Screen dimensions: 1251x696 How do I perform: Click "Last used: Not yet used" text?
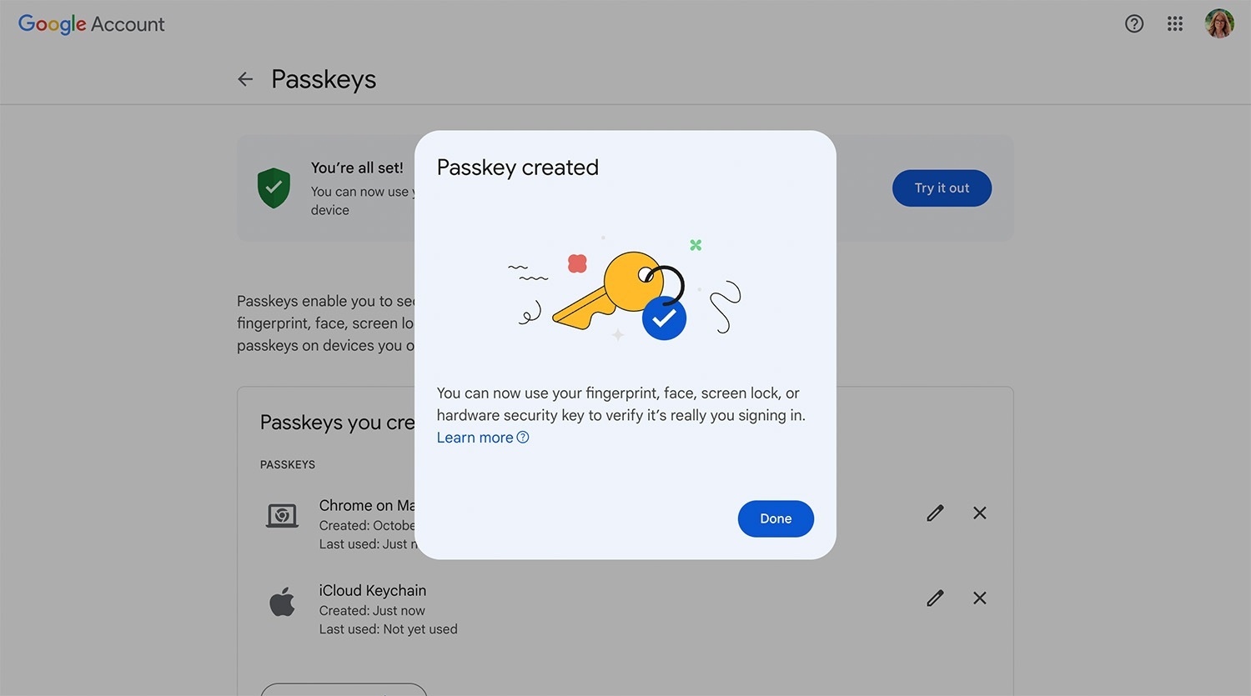point(389,629)
